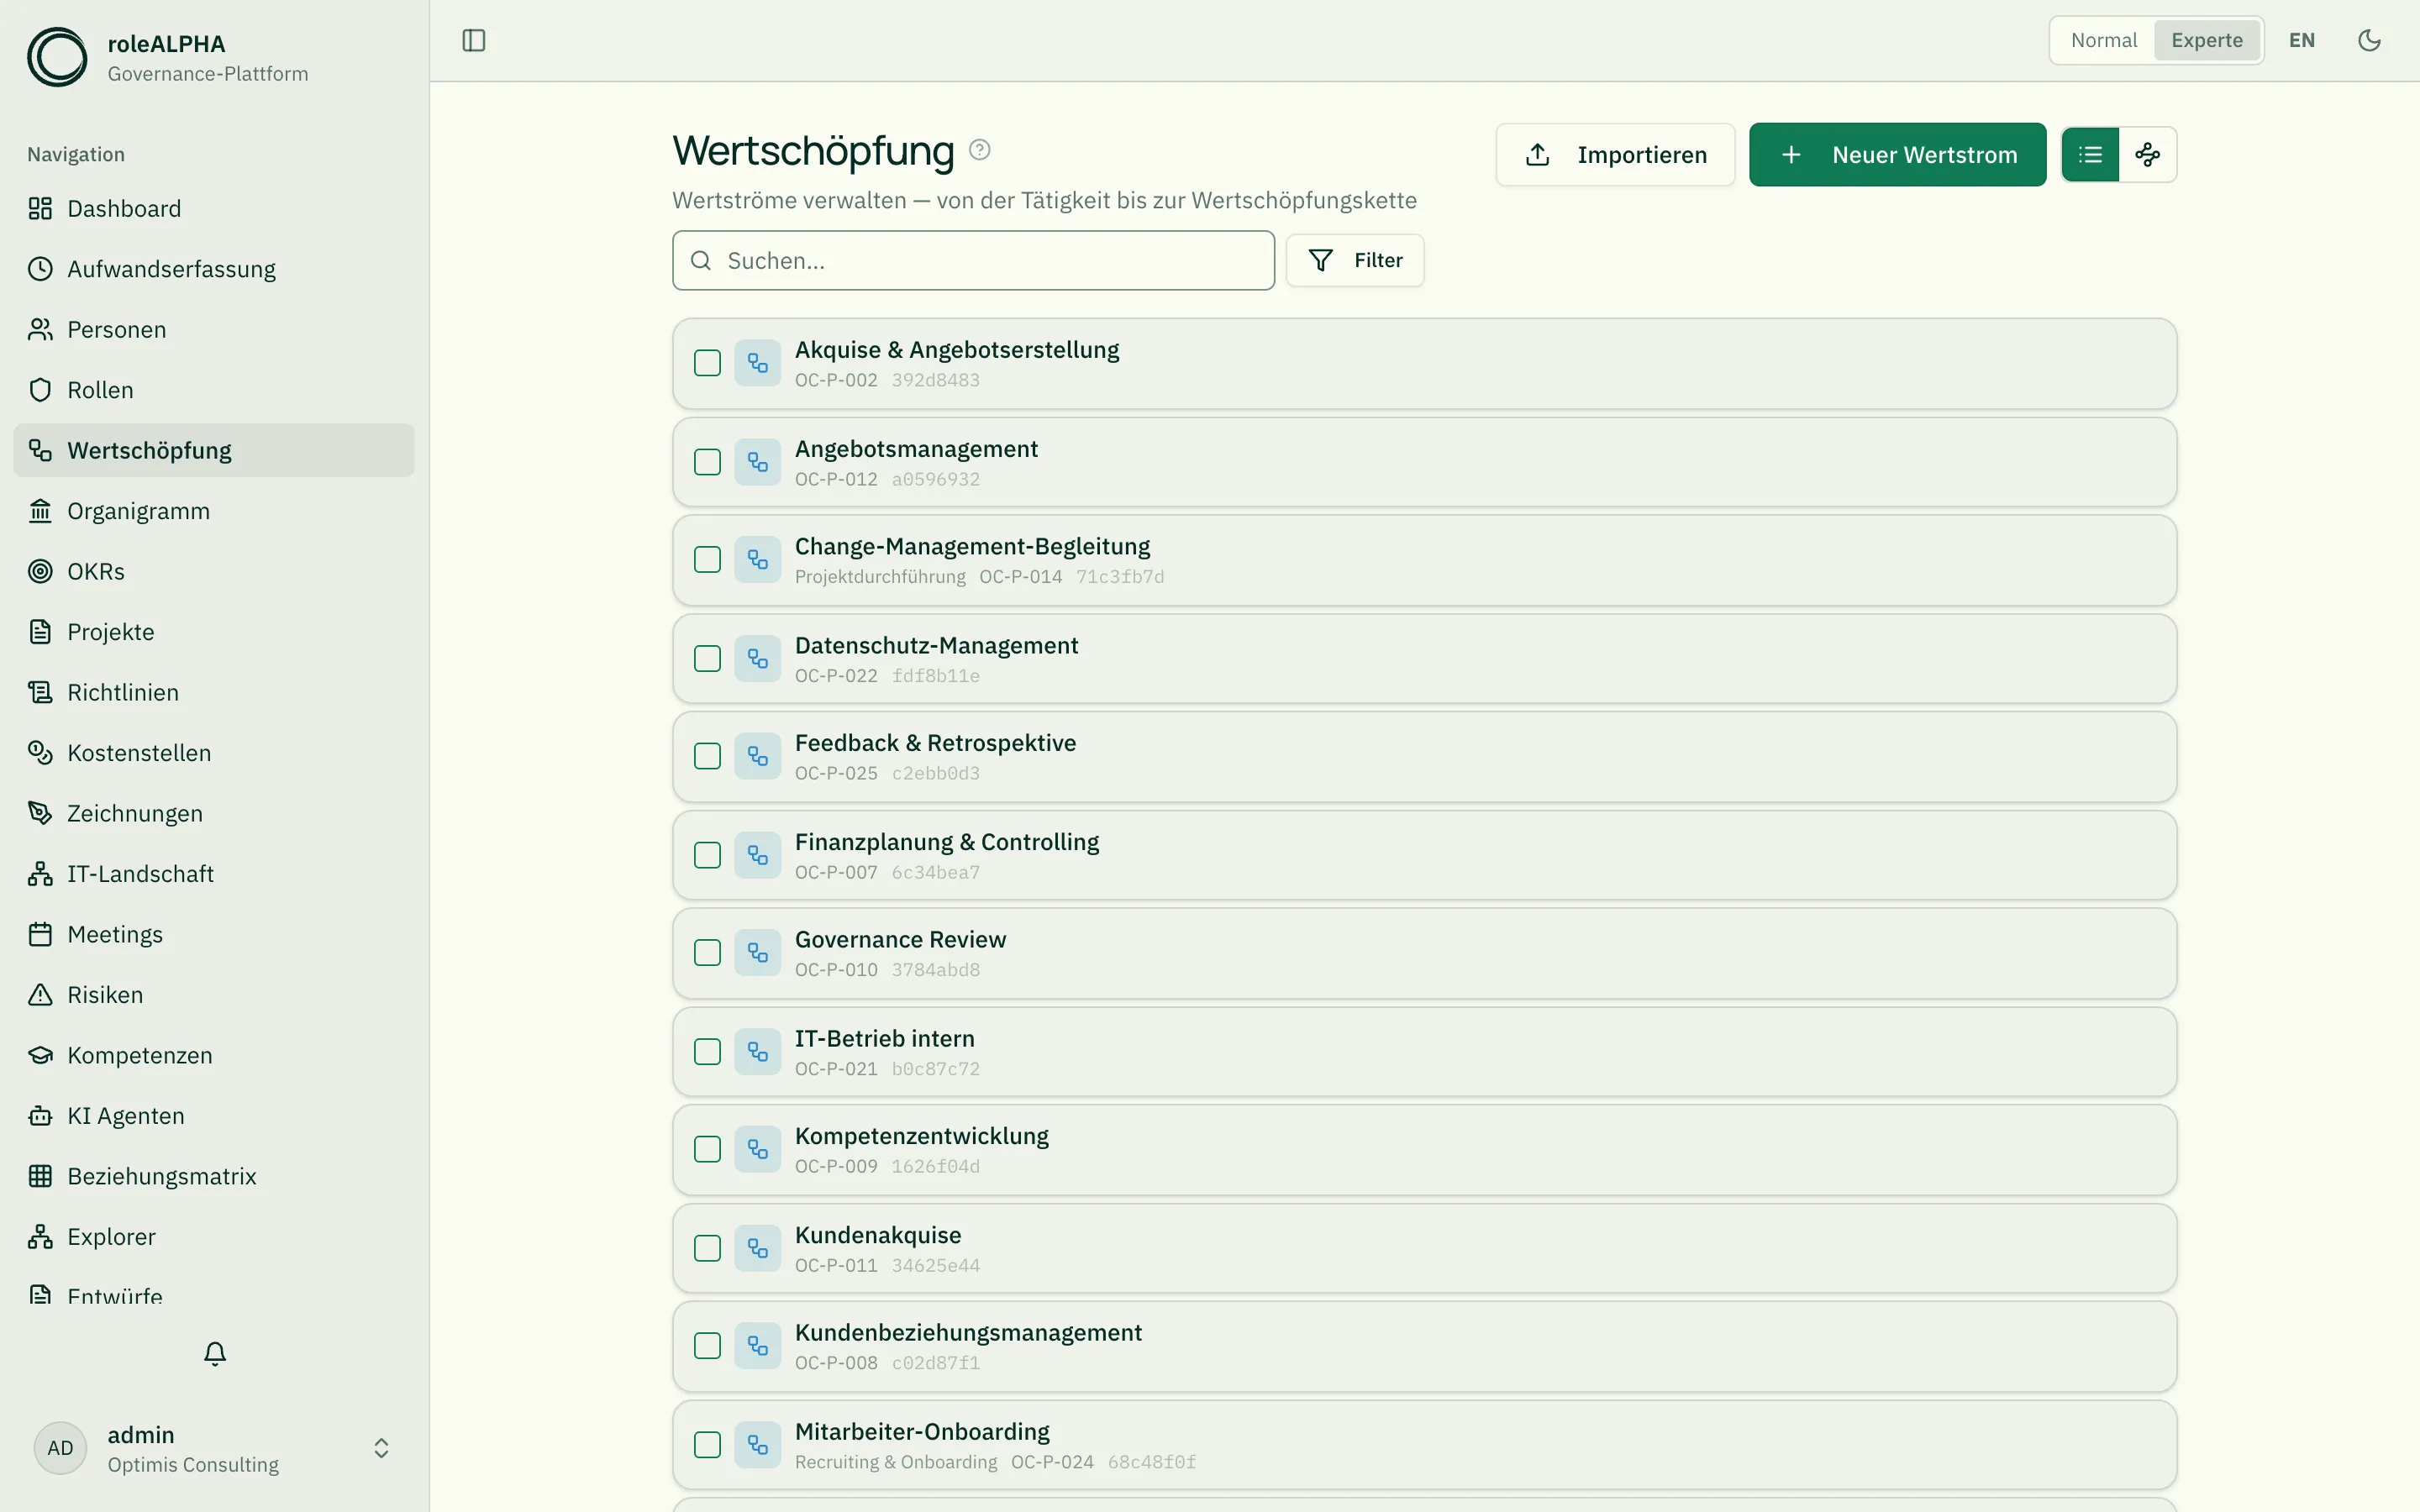Switch to dark mode moon icon

click(x=2369, y=40)
